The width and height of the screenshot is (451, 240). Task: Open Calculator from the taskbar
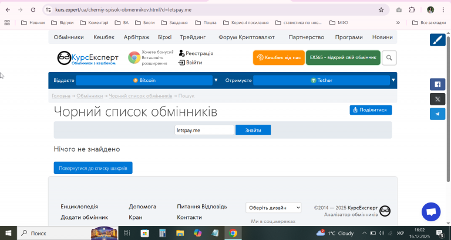click(x=162, y=233)
